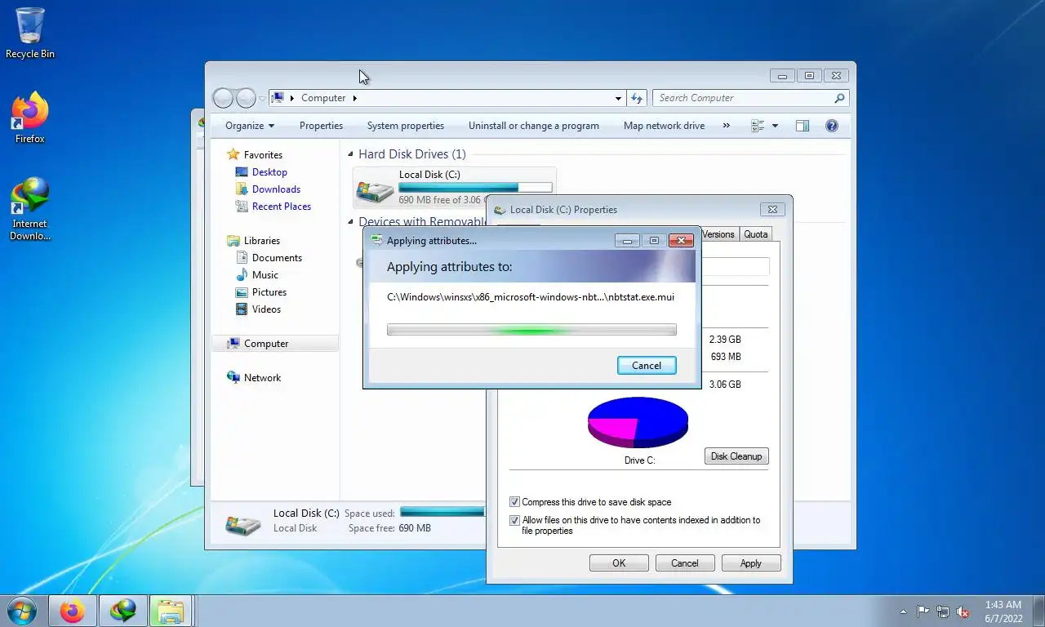This screenshot has width=1045, height=627.
Task: Open the Music library
Action: click(x=265, y=275)
